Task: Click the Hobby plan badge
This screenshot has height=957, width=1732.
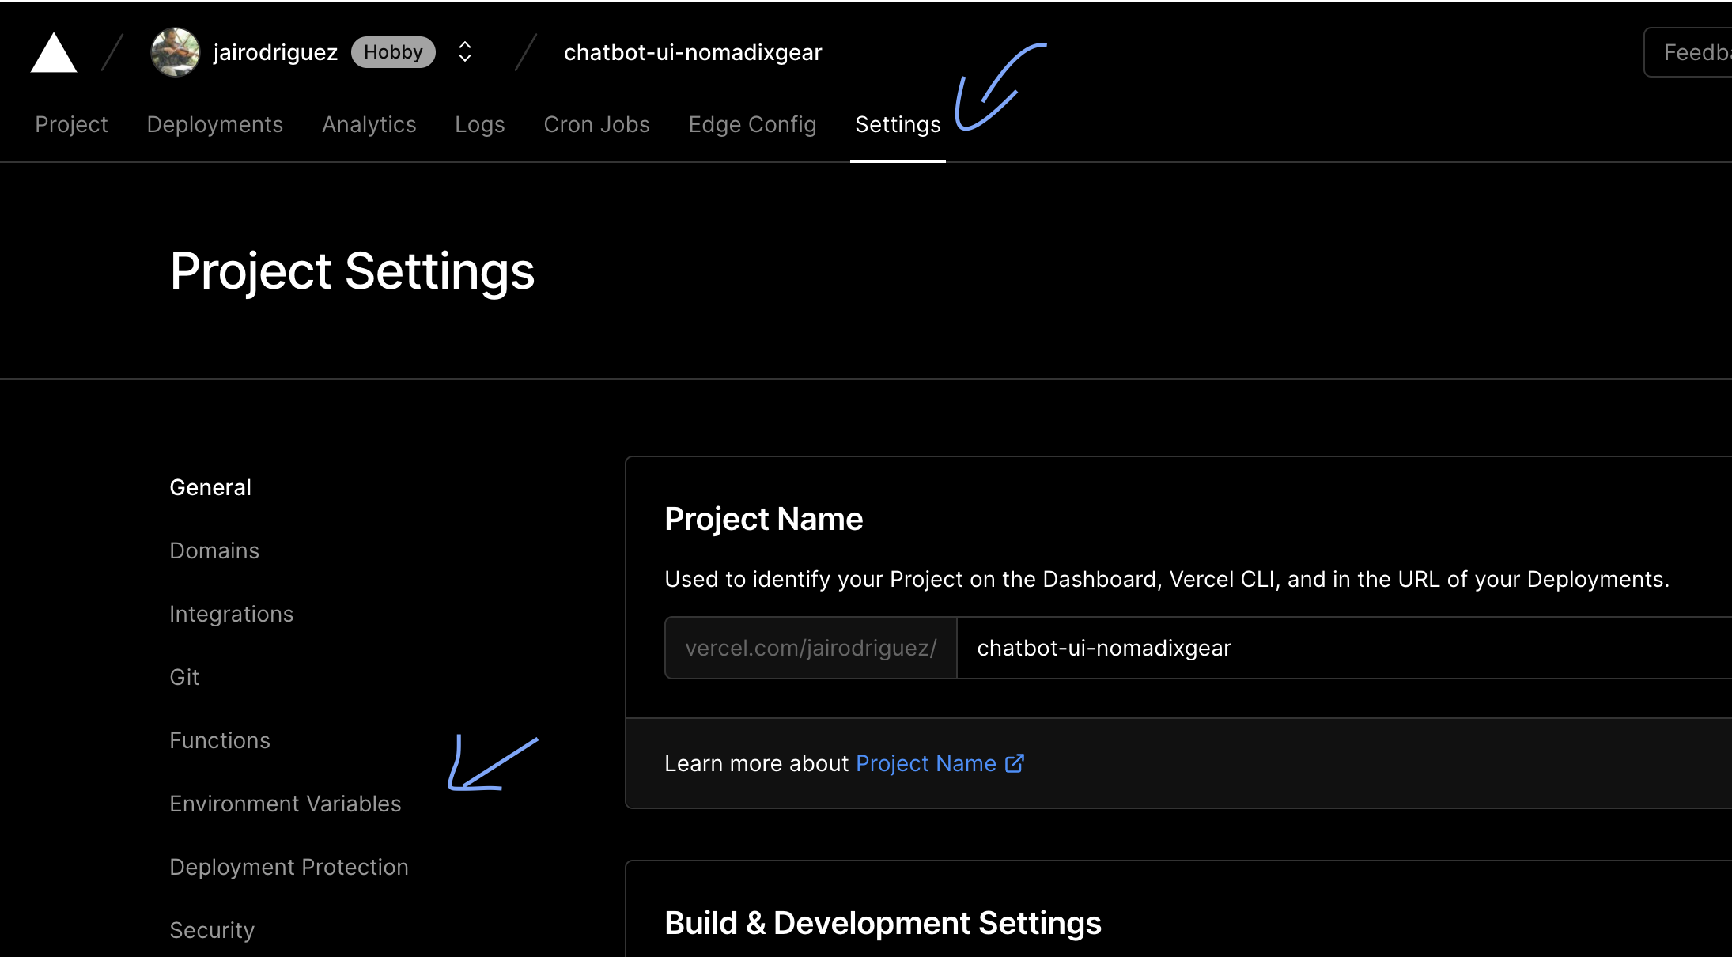Action: (393, 51)
